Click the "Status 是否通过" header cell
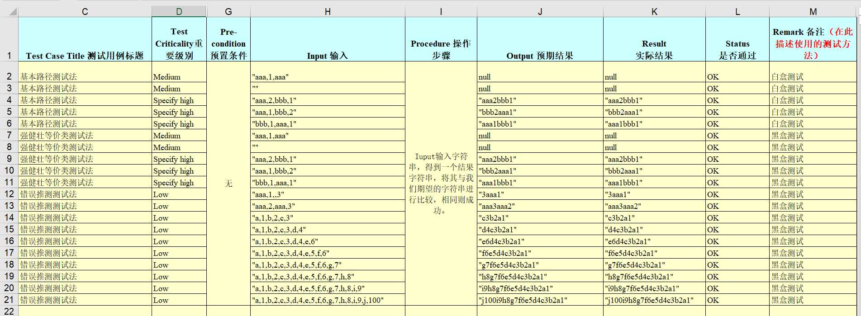This screenshot has height=316, width=861. click(x=737, y=39)
